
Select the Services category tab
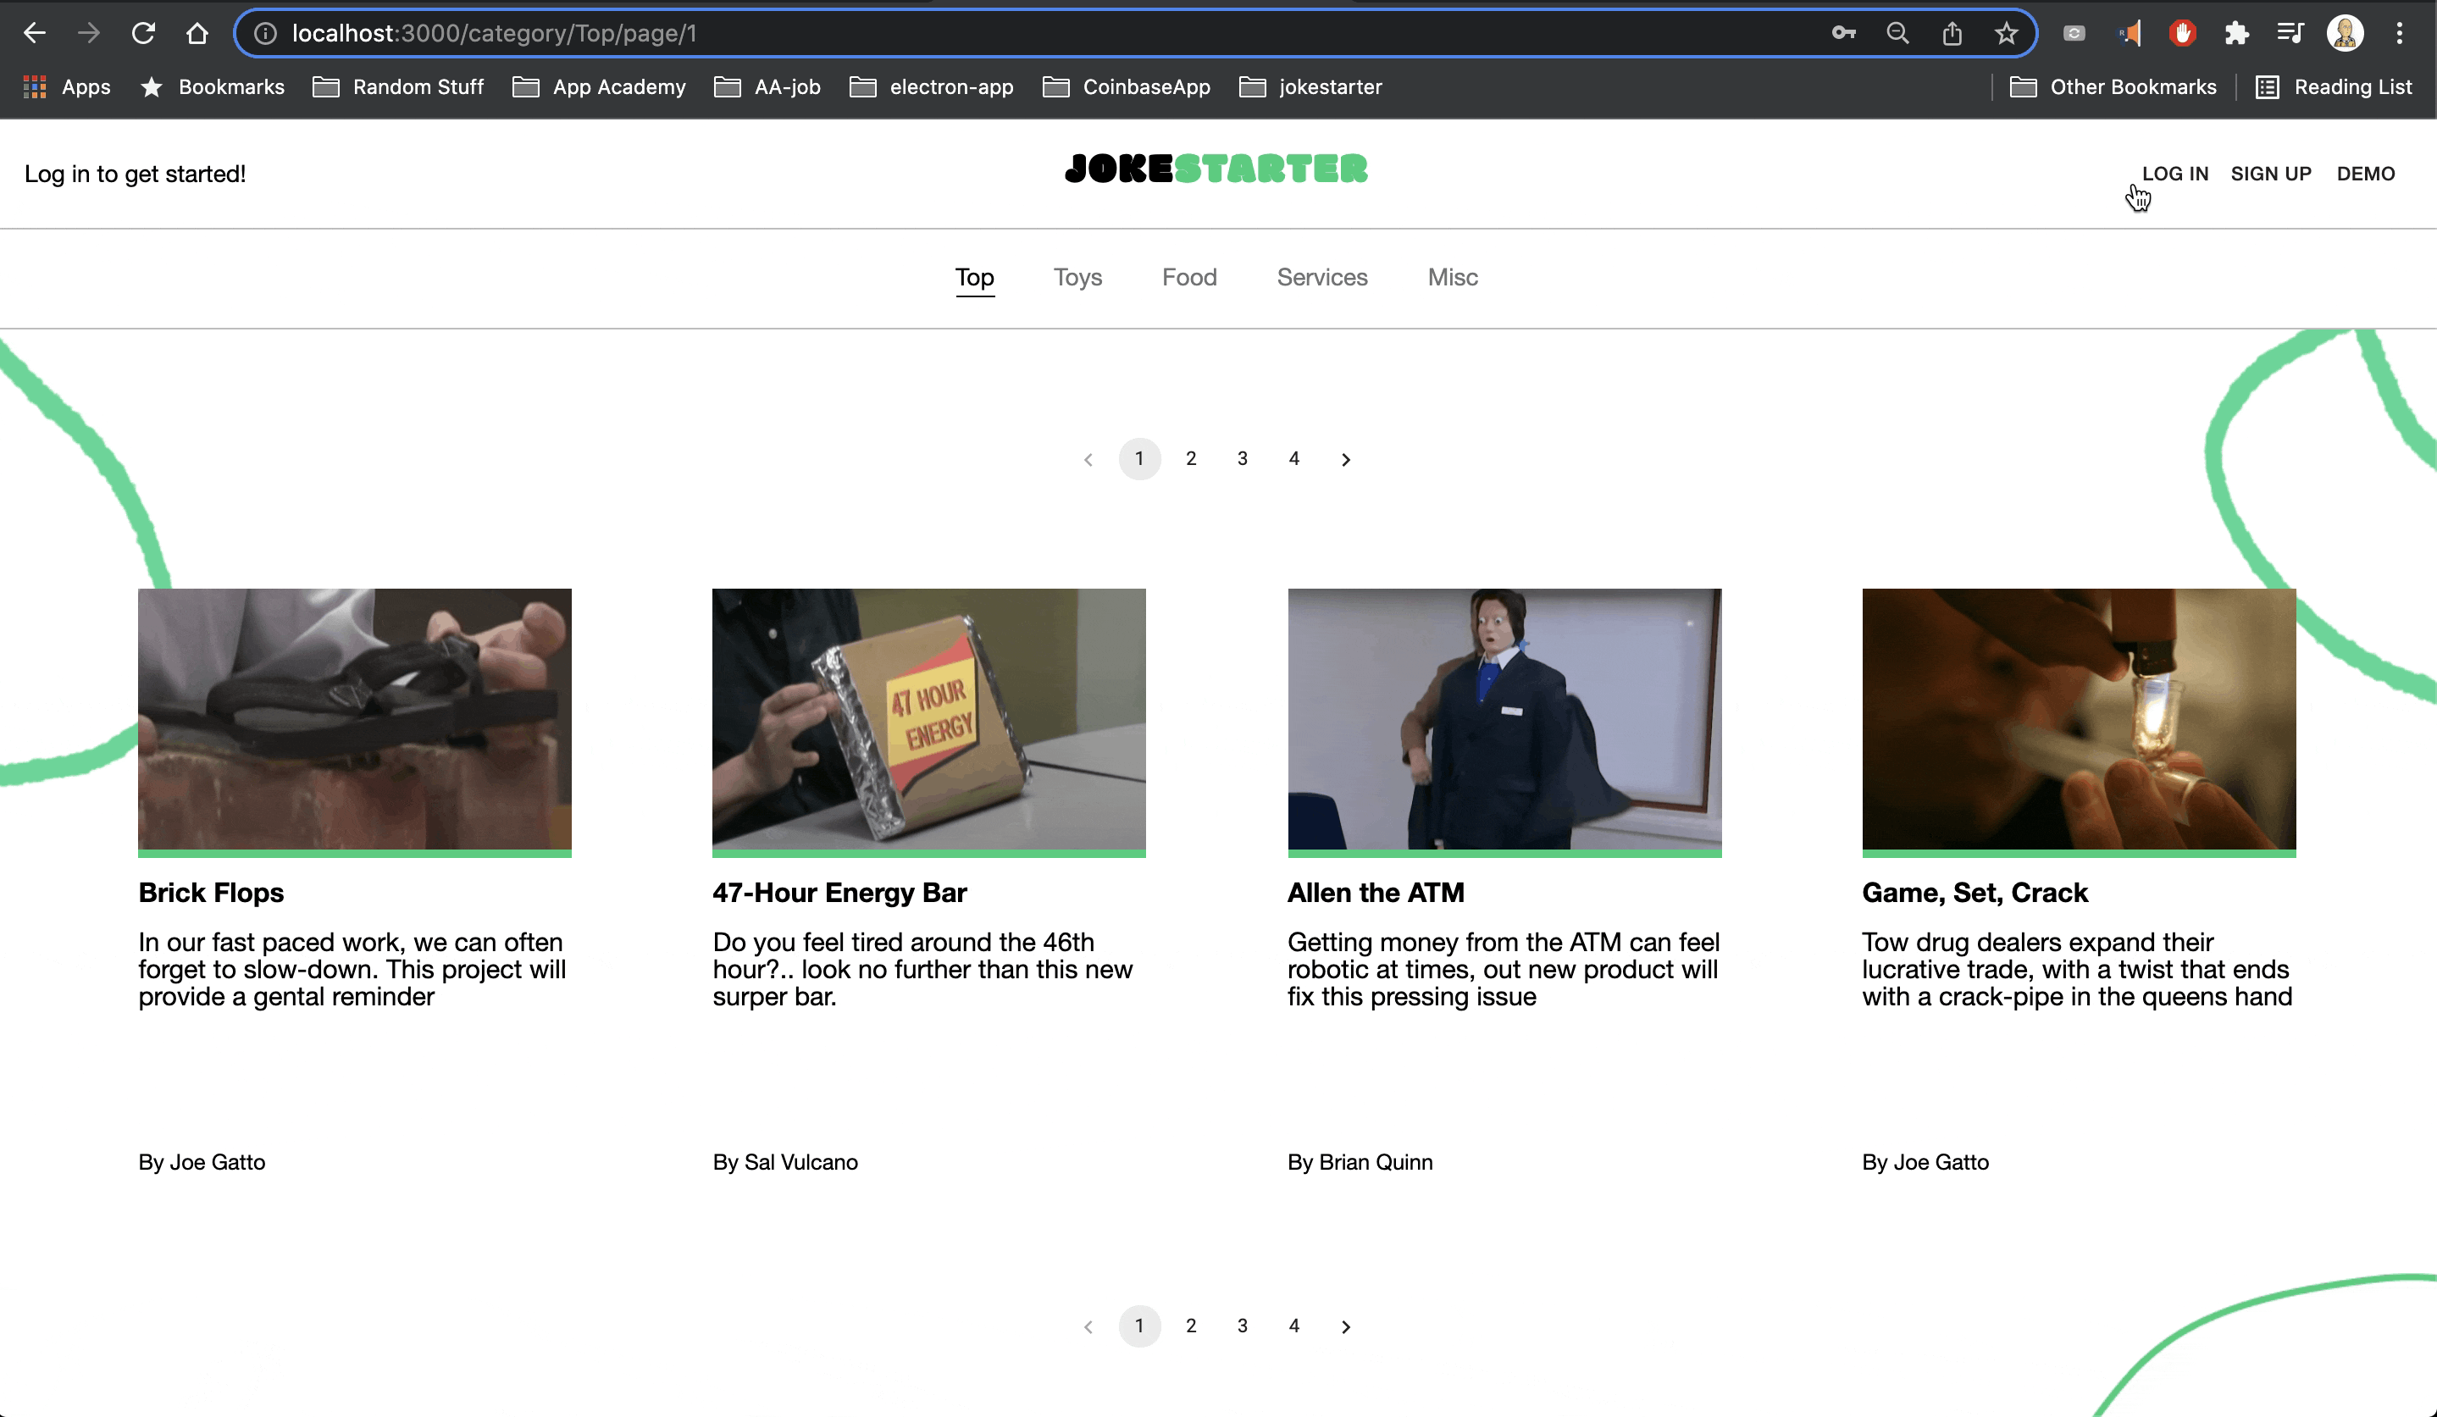click(x=1321, y=278)
